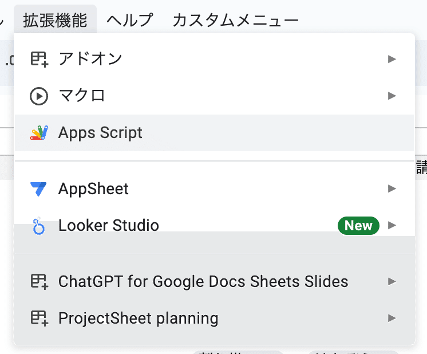
Task: Click the ProjectSheet planning add-on icon
Action: pyautogui.click(x=39, y=318)
